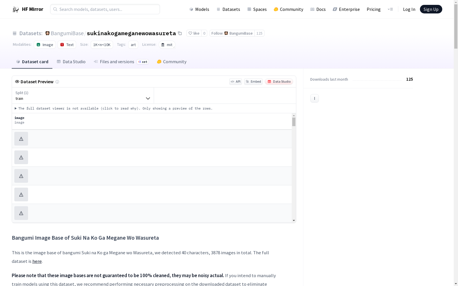Click the mit license tag
This screenshot has height=286, width=458.
pos(167,45)
